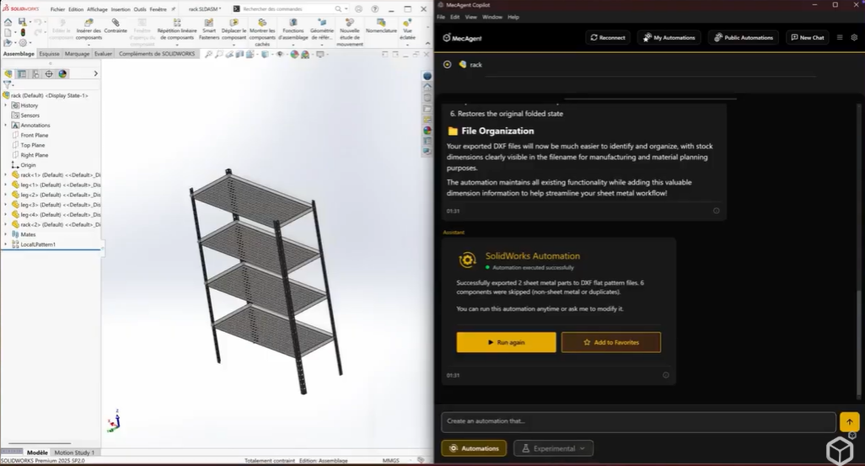
Task: Expand the Mates tree node
Action: pyautogui.click(x=5, y=234)
